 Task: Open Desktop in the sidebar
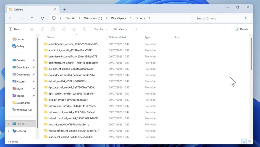tap(19, 60)
